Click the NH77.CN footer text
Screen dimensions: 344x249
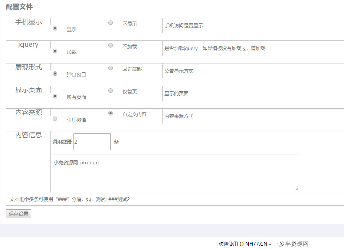pyautogui.click(x=256, y=244)
